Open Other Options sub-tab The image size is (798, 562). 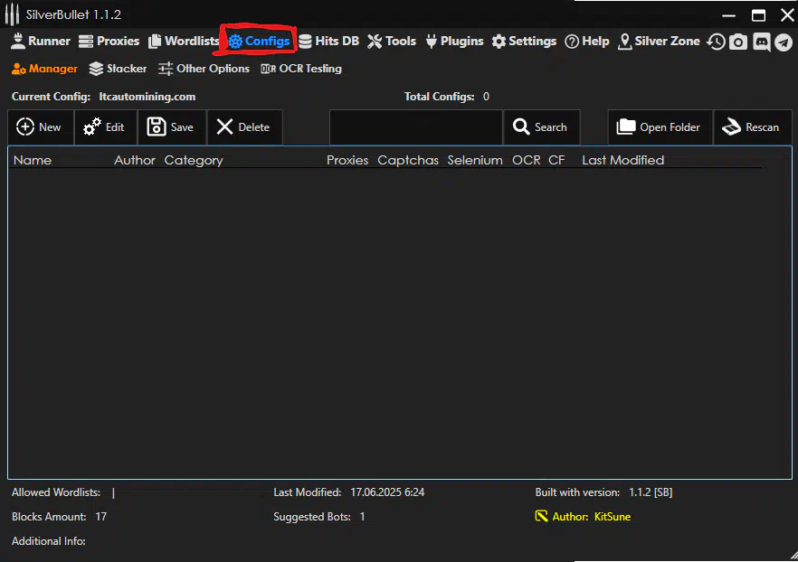tap(204, 69)
